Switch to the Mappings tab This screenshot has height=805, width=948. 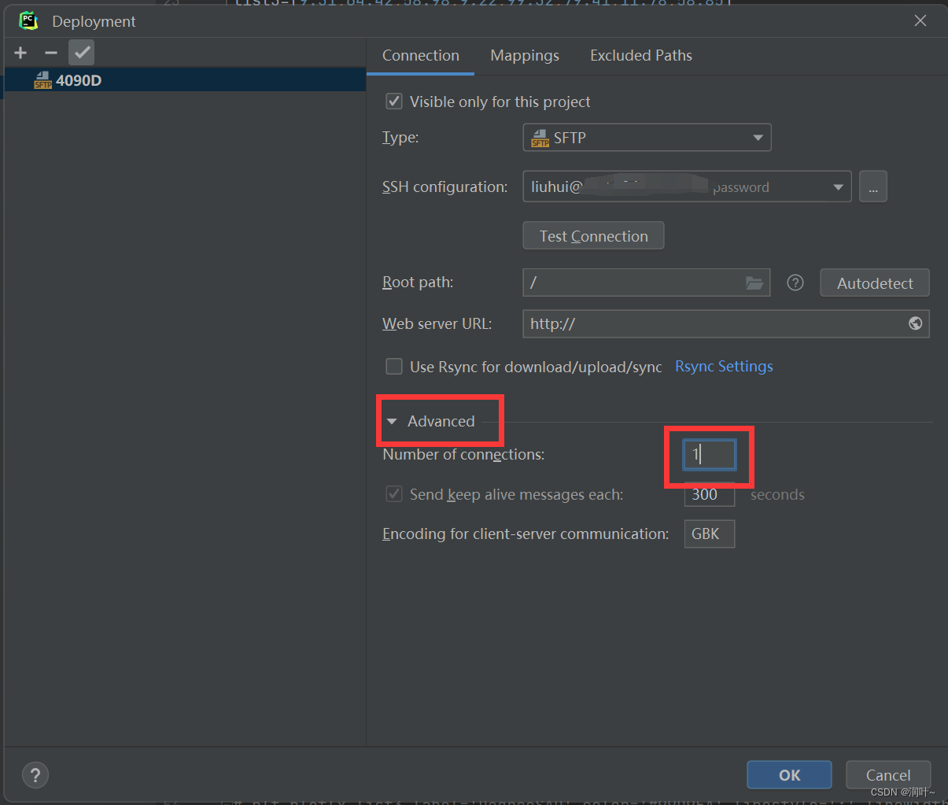point(524,55)
